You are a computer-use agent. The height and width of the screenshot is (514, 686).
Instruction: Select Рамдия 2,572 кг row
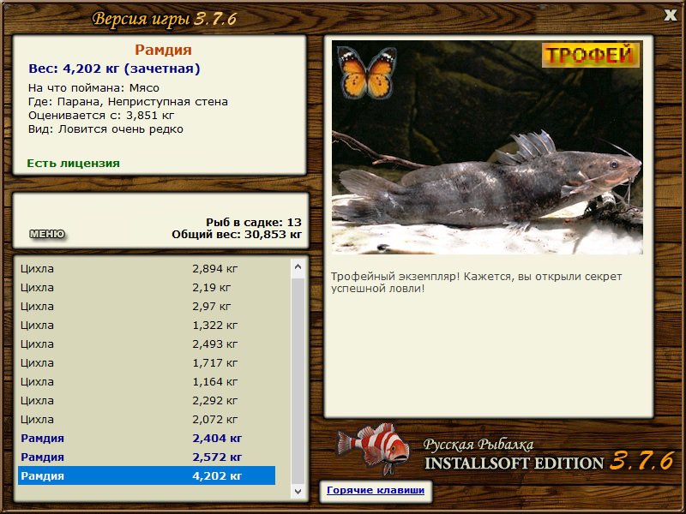pyautogui.click(x=147, y=457)
